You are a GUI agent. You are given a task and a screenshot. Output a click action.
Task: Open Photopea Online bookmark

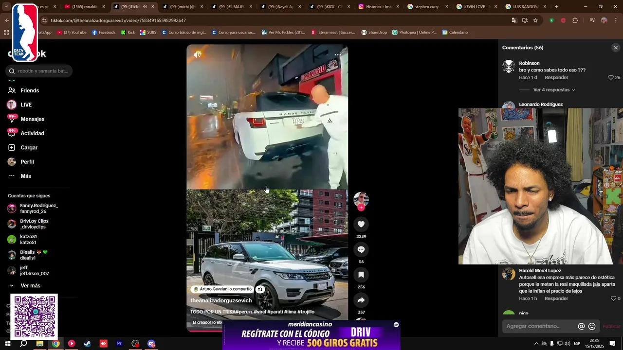[414, 33]
